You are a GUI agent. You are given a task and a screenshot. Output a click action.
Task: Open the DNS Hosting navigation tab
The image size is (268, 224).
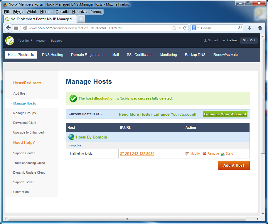pos(53,55)
